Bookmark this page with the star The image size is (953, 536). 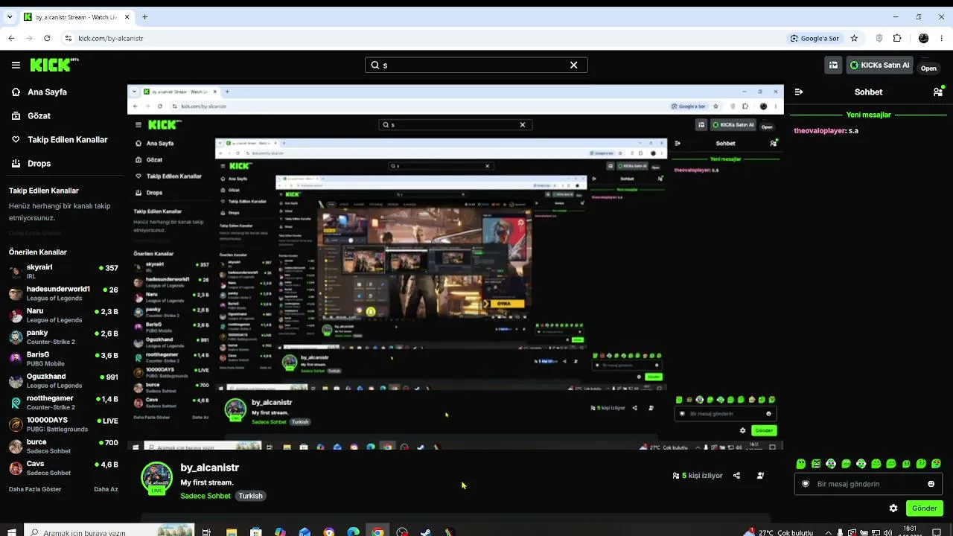click(854, 38)
